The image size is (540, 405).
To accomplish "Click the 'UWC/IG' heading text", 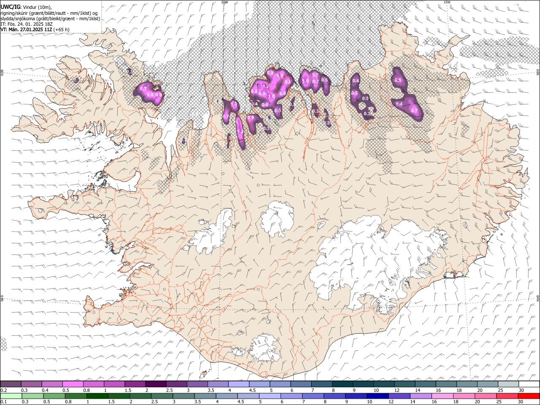I will tap(10, 6).
